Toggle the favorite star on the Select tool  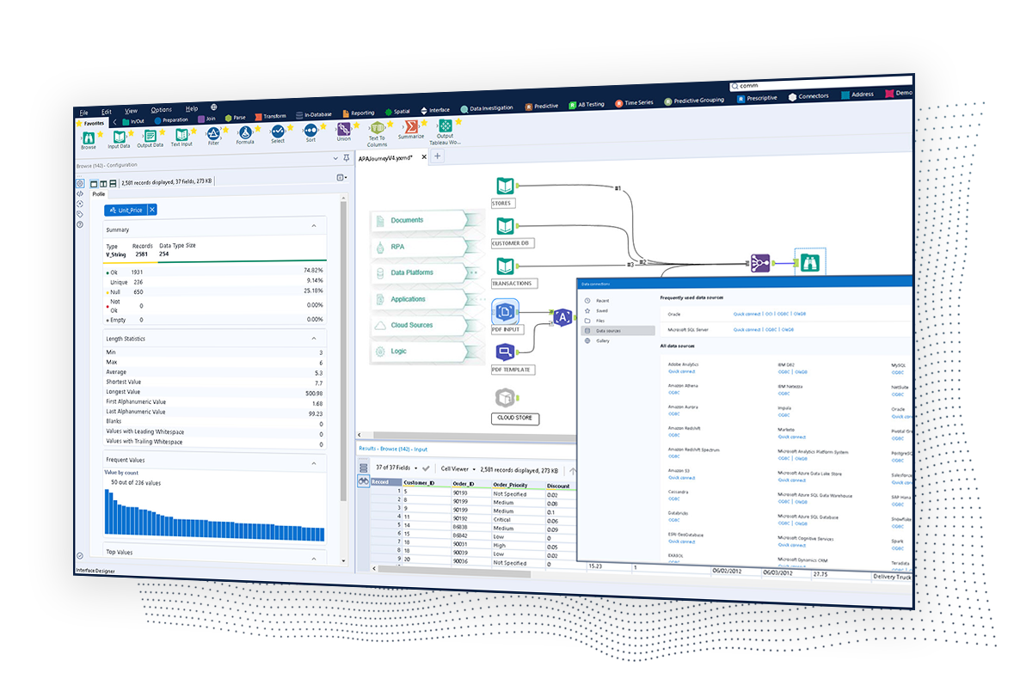pyautogui.click(x=290, y=127)
